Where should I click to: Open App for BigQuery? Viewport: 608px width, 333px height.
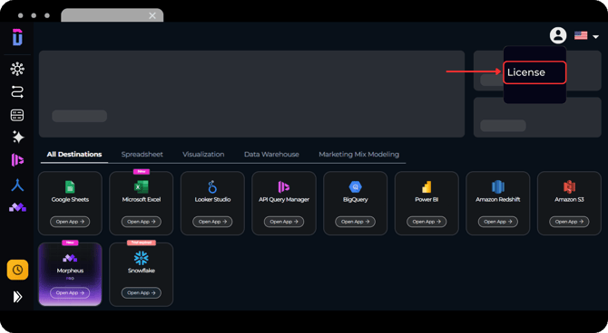tap(355, 222)
